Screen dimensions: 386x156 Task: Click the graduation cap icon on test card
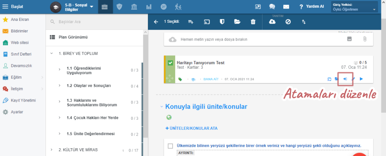click(x=193, y=80)
